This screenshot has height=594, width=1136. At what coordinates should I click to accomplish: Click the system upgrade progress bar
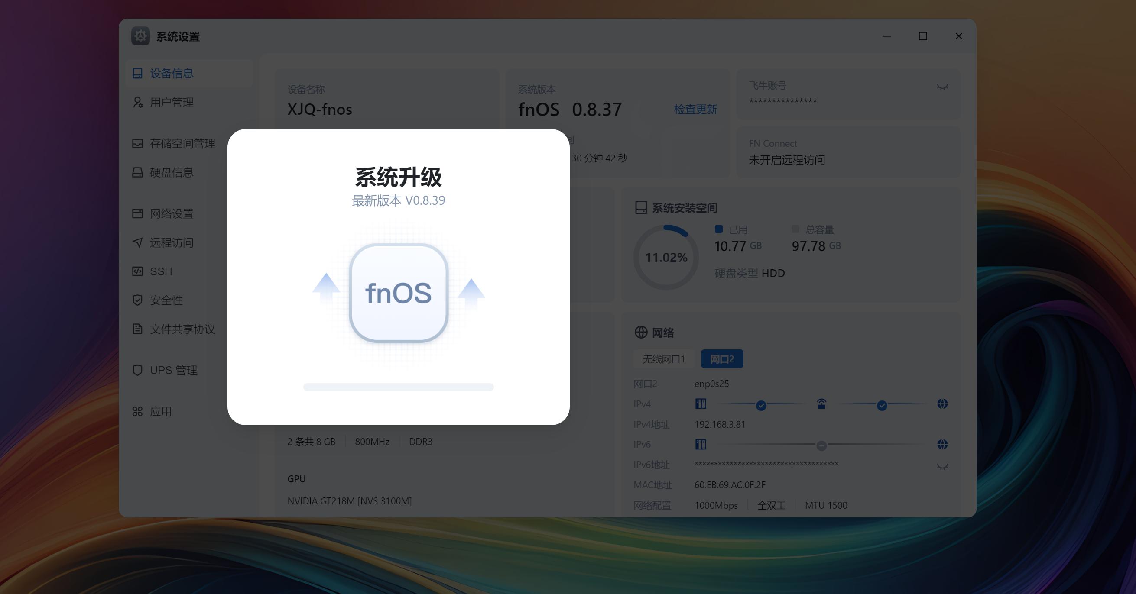(x=398, y=387)
